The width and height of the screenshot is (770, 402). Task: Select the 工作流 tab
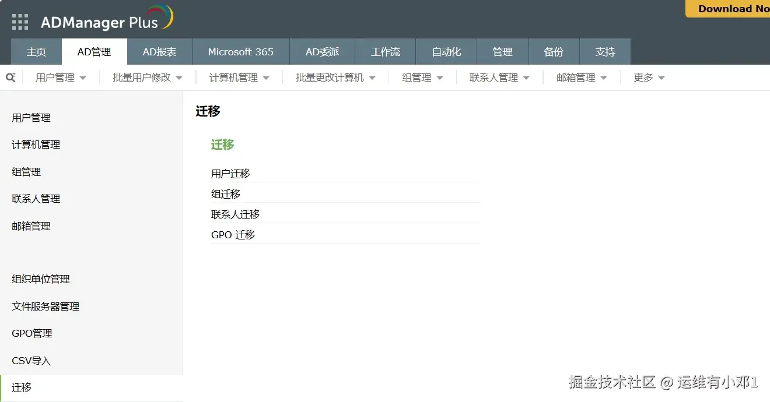(385, 51)
